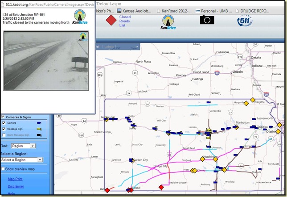The width and height of the screenshot is (287, 197).
Task: Open the Select a Region dropdown
Action: (x=21, y=160)
